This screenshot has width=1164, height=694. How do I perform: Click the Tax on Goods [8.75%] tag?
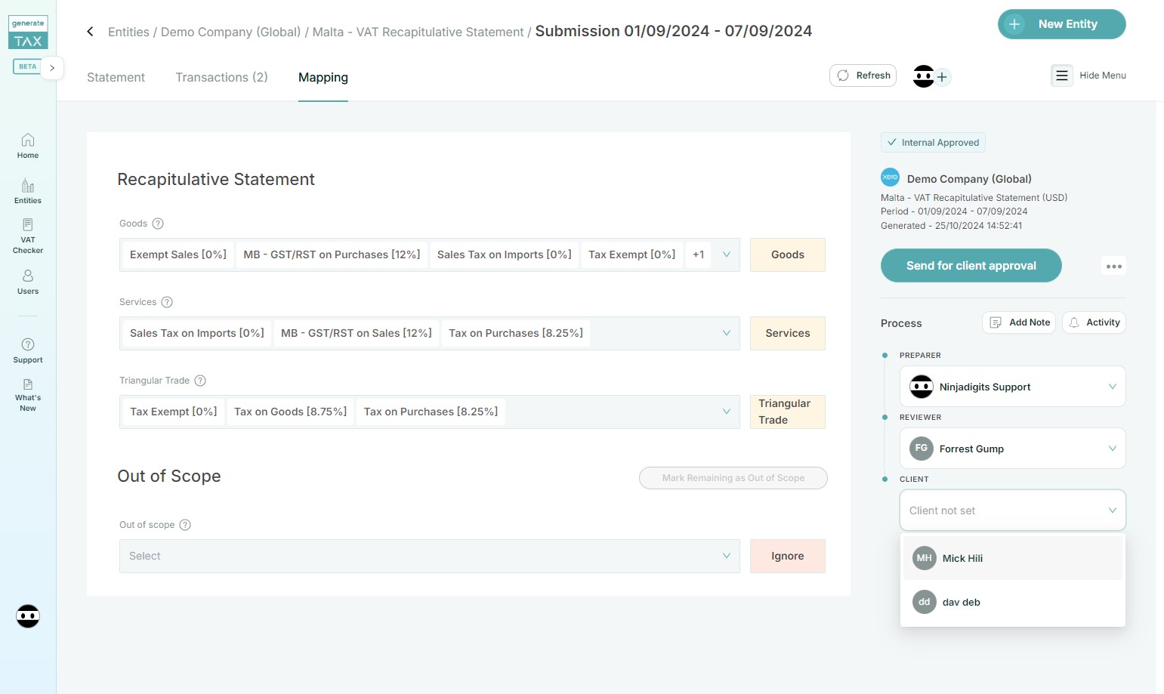coord(291,412)
